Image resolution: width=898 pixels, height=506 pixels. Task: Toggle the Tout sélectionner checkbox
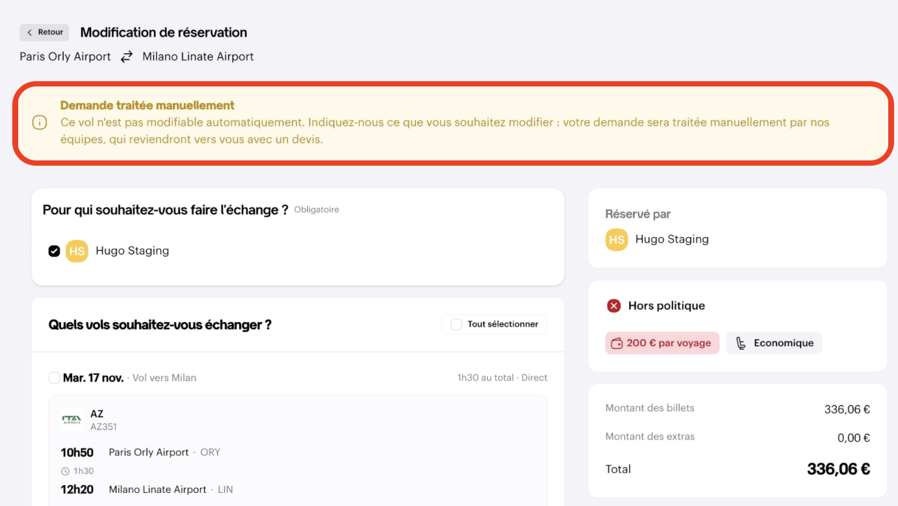[456, 324]
